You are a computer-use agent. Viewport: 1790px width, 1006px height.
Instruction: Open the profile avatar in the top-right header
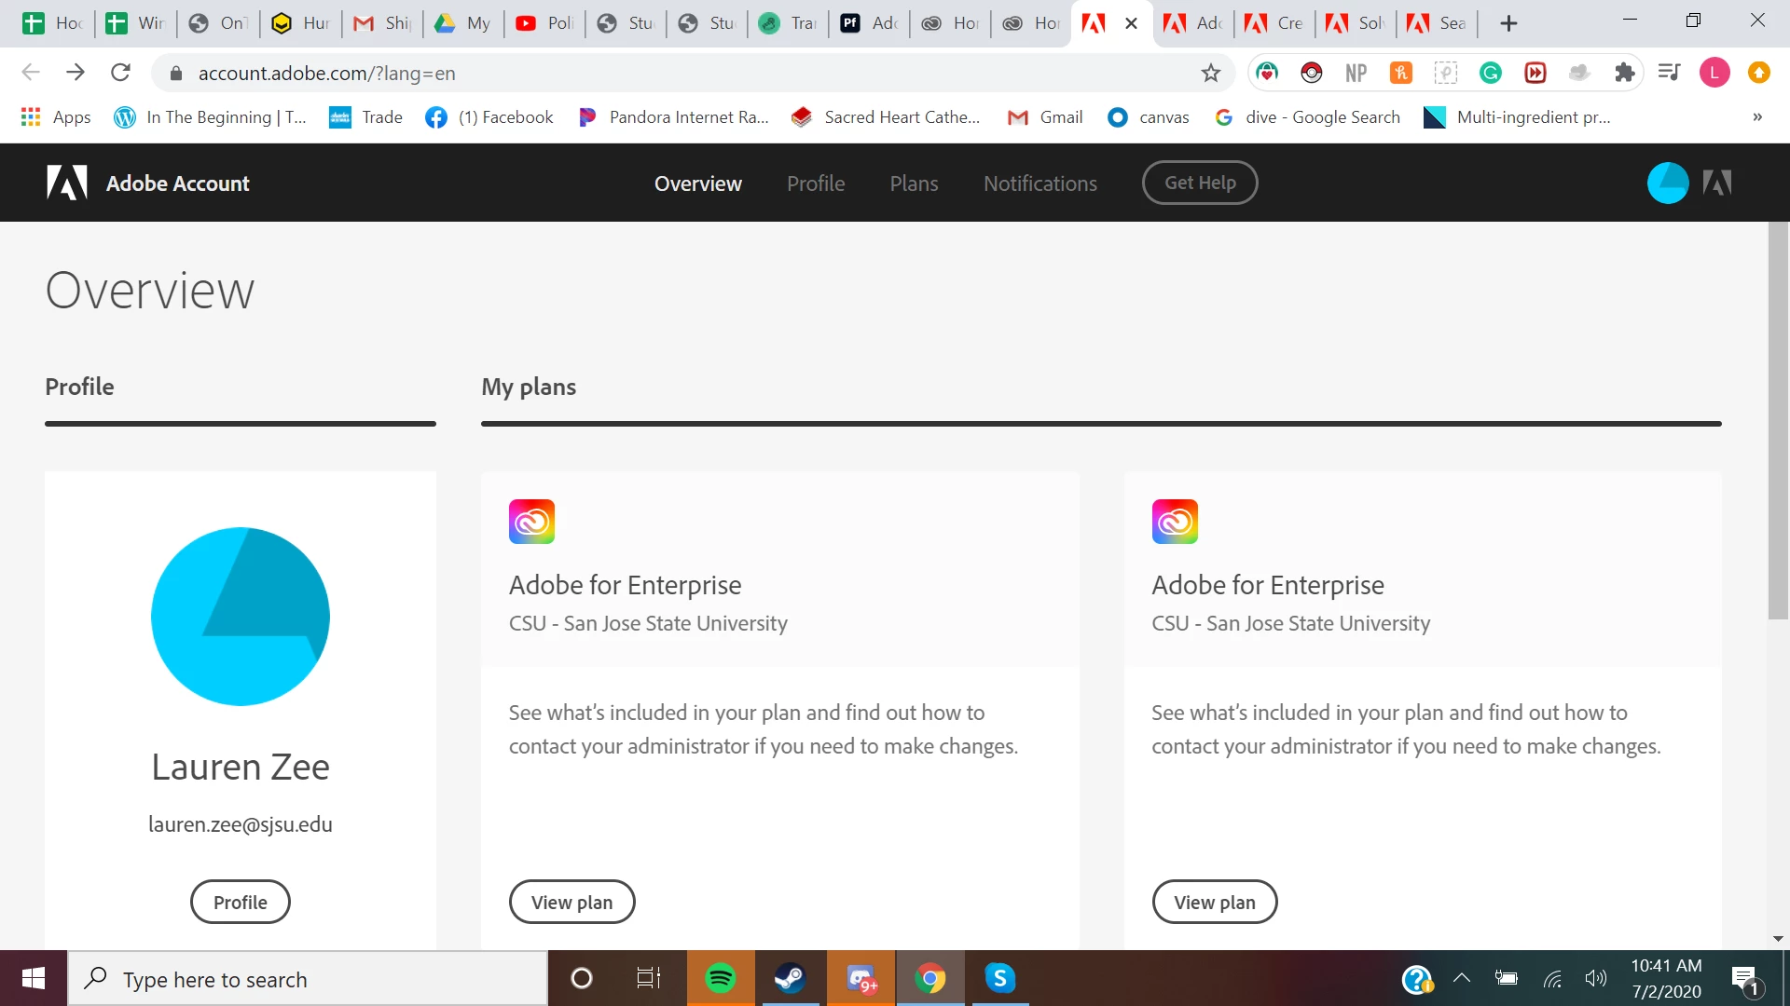tap(1667, 183)
